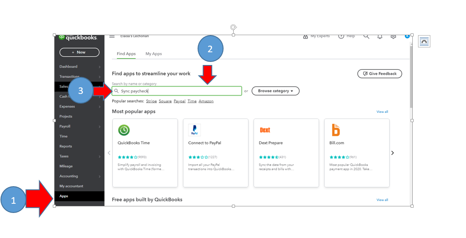The image size is (466, 238).
Task: Click the Sync paycheck search field
Action: click(x=177, y=91)
